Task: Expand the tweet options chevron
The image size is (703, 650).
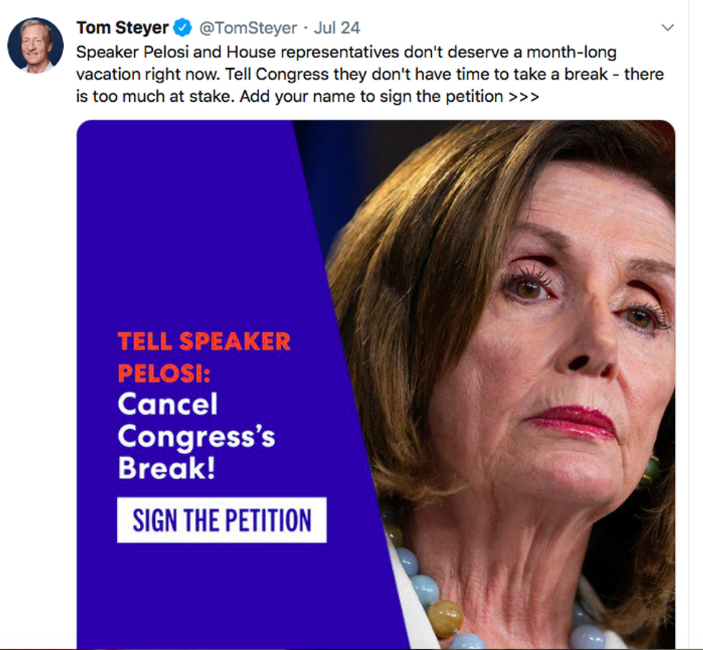Action: tap(668, 28)
